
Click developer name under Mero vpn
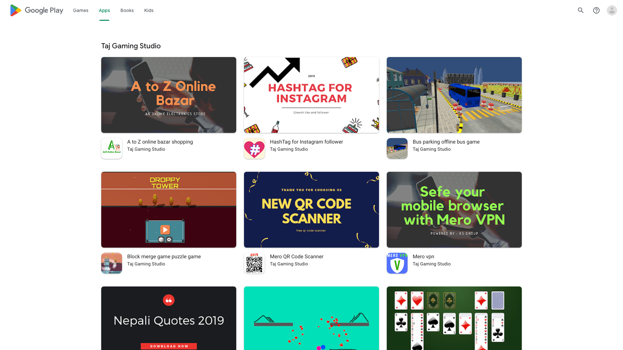click(x=432, y=264)
